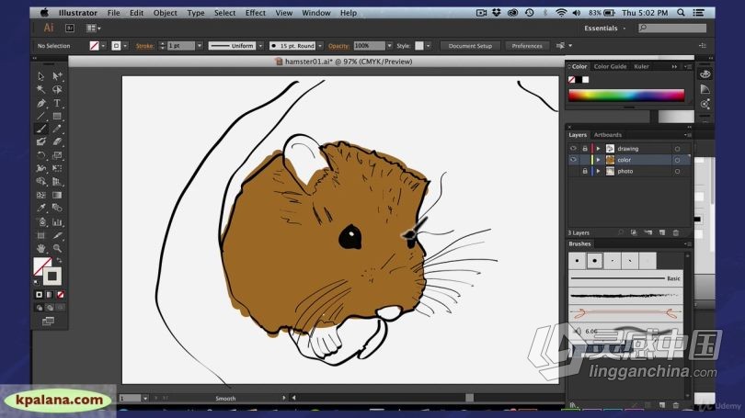Select the Symbol Sprayer tool

pyautogui.click(x=40, y=222)
